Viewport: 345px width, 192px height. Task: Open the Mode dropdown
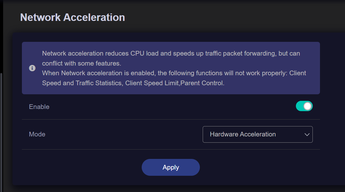click(257, 134)
